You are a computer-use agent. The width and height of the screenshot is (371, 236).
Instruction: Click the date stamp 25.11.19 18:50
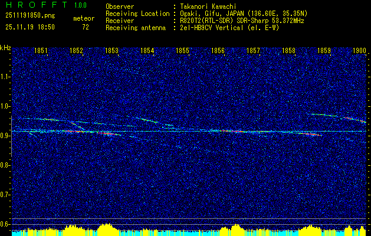(x=30, y=27)
